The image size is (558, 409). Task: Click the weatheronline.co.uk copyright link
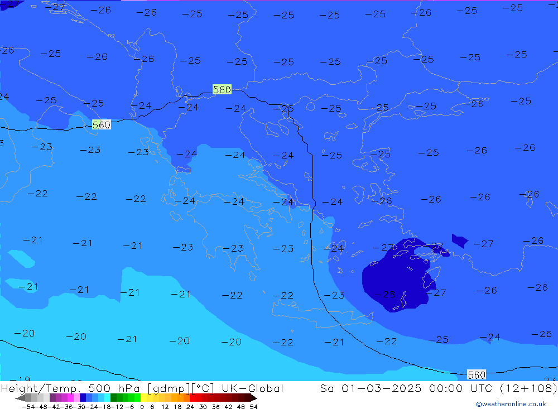(511, 404)
